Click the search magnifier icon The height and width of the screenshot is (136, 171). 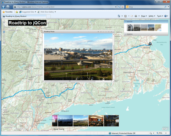(x=166, y=7)
